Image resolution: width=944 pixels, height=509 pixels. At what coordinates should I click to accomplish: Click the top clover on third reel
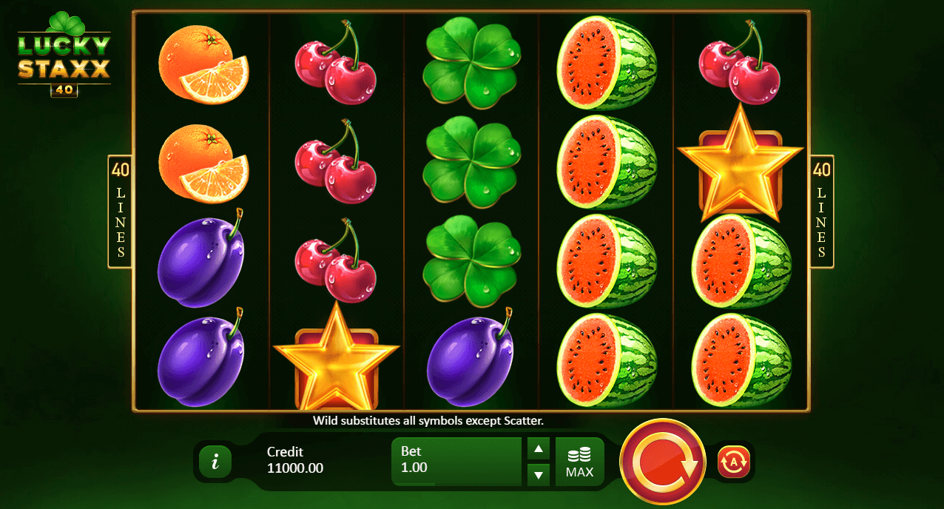click(x=471, y=63)
